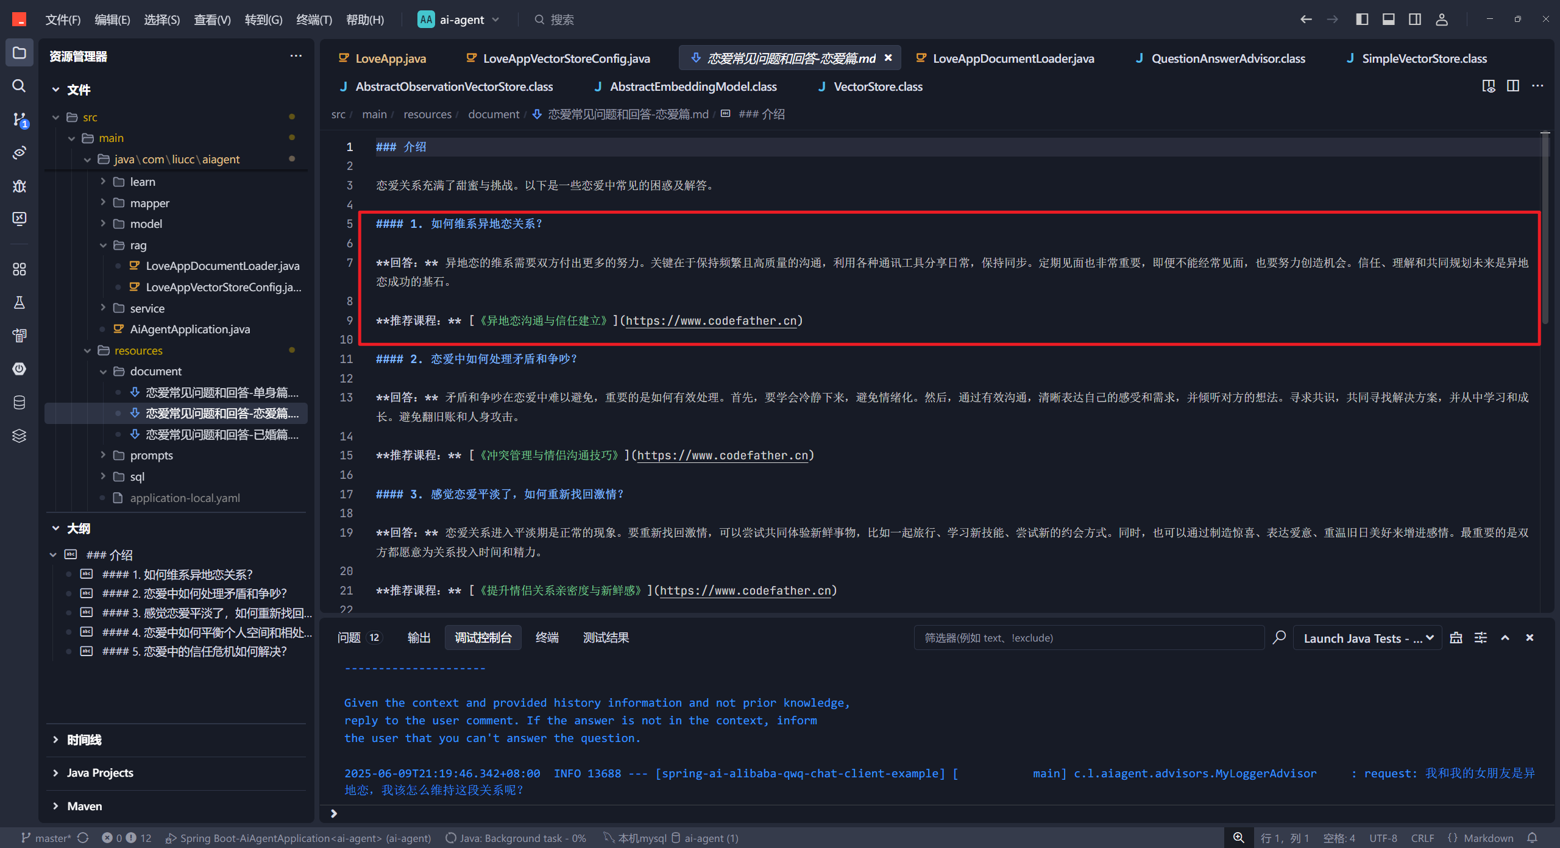Image resolution: width=1560 pixels, height=848 pixels.
Task: Clear the debug console output
Action: click(x=1456, y=638)
